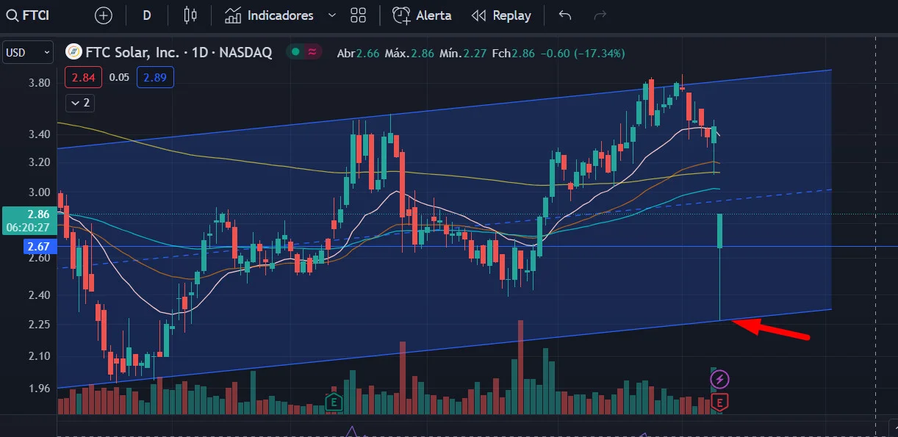Open the Indicadores panel
The width and height of the screenshot is (898, 437).
[x=270, y=15]
